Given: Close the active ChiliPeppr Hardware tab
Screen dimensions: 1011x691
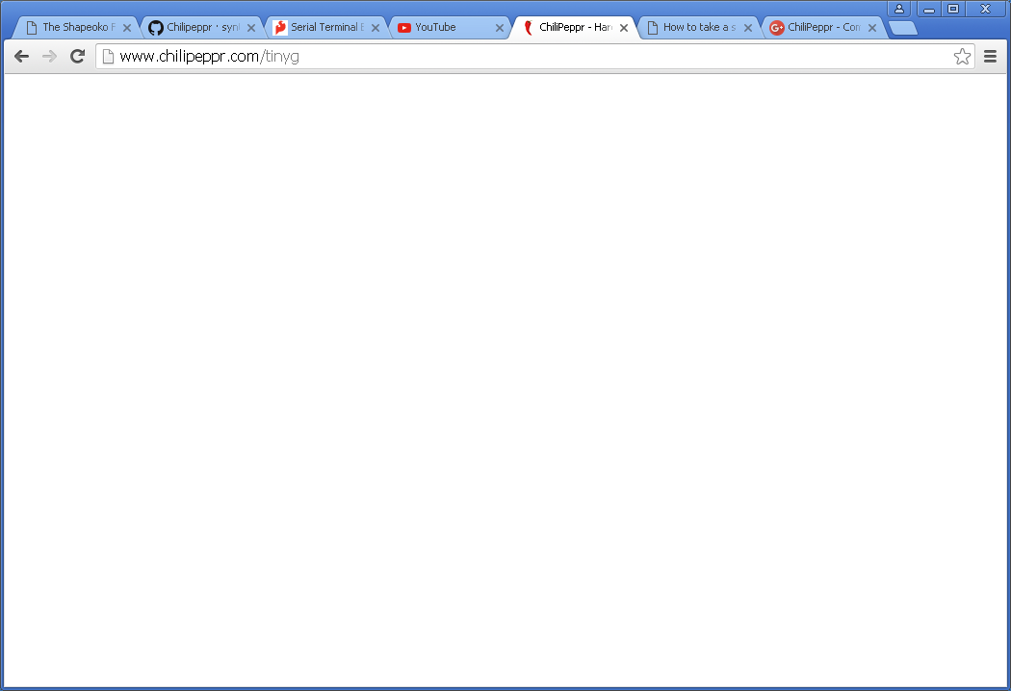Looking at the screenshot, I should (x=624, y=28).
